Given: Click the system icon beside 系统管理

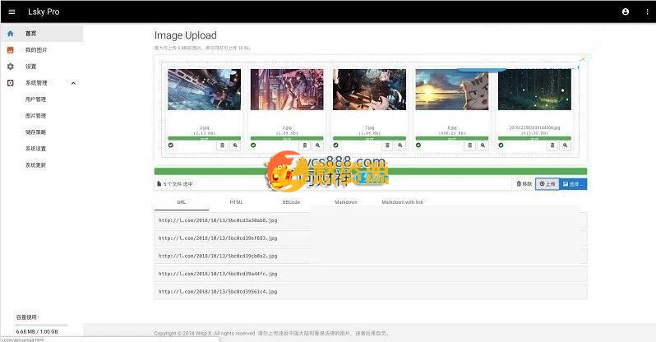Looking at the screenshot, I should tap(11, 83).
